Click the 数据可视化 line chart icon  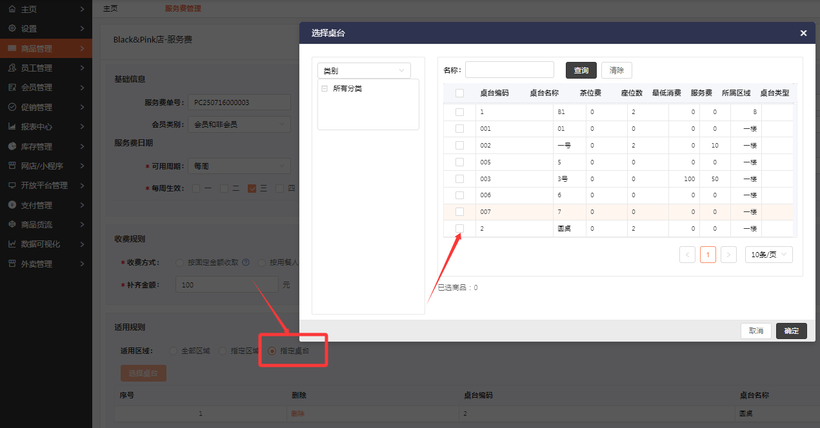pyautogui.click(x=12, y=244)
